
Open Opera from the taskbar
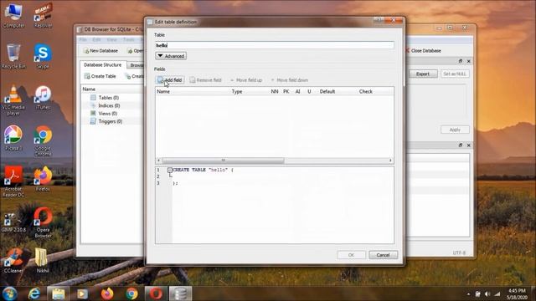pyautogui.click(x=156, y=293)
